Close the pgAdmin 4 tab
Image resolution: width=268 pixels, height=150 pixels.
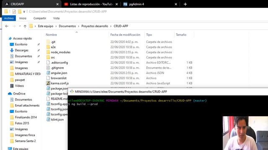tap(176, 4)
